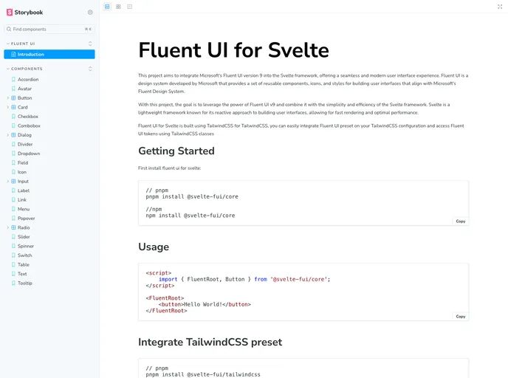The height and width of the screenshot is (378, 508).
Task: Click the Dialog component grid icon
Action: click(x=13, y=135)
